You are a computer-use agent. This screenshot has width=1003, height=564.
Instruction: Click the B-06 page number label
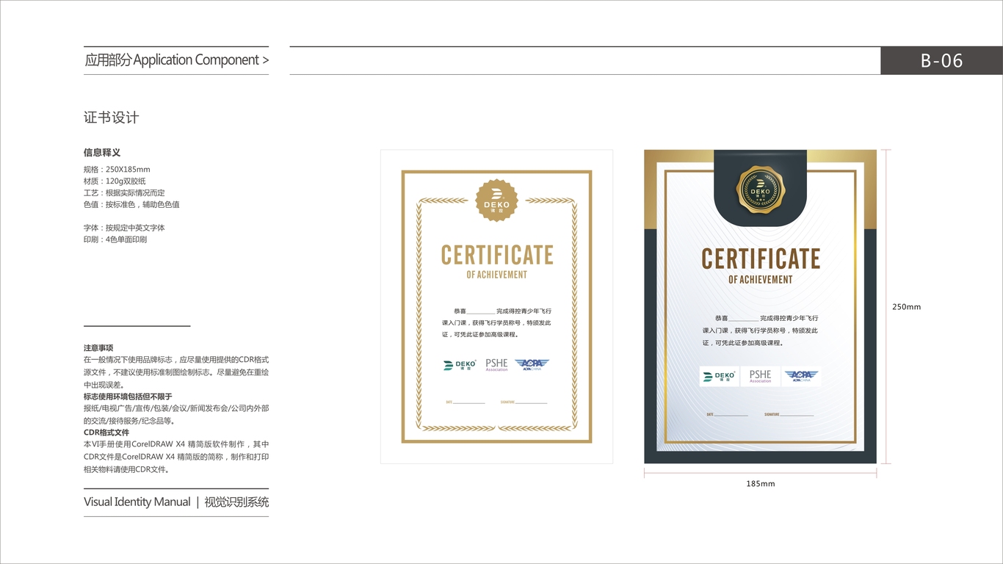click(x=941, y=61)
